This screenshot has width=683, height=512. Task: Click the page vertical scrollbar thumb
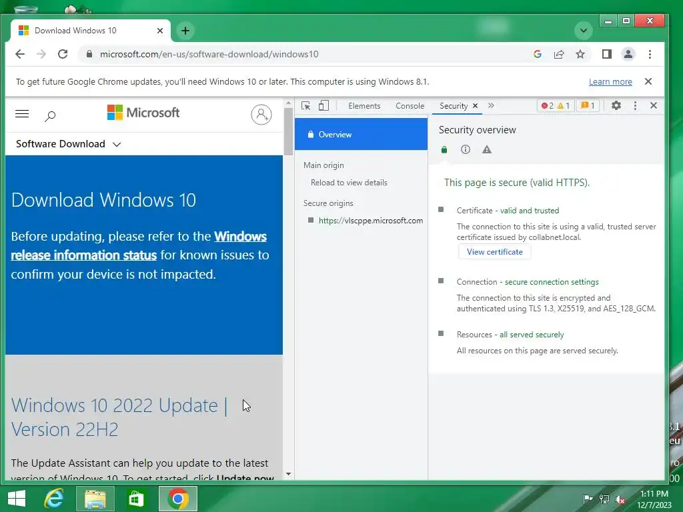288,131
